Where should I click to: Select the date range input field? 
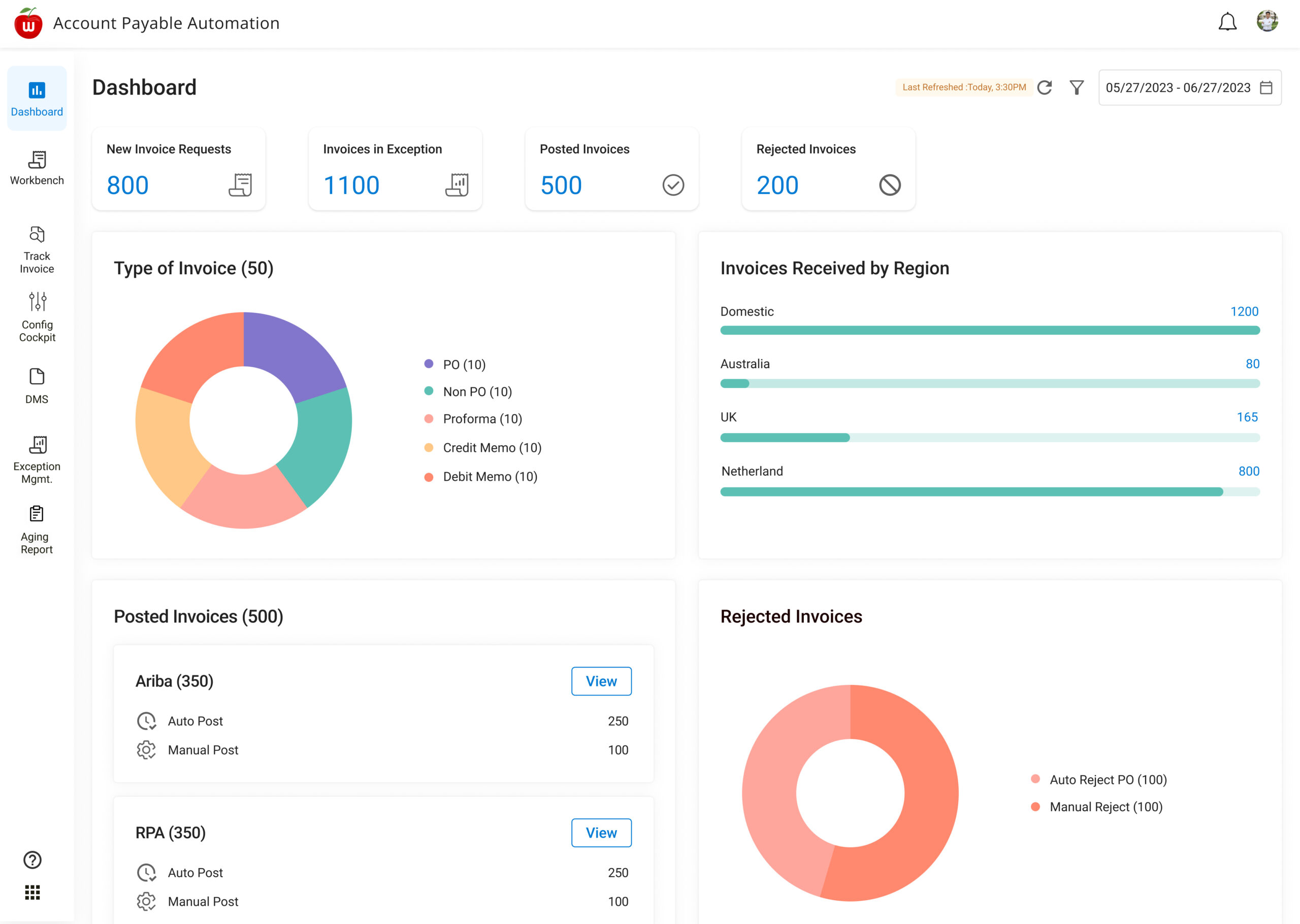tap(1178, 88)
